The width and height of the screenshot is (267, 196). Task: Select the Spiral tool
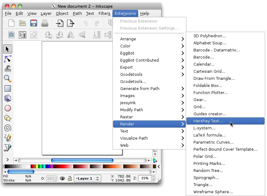(8, 128)
